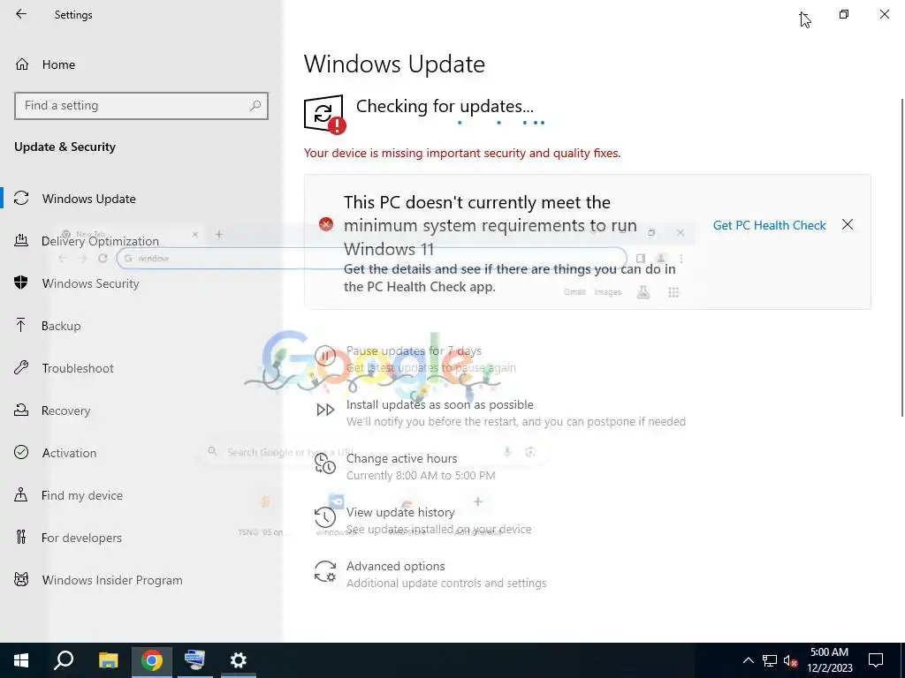
Task: Click the For developers tools icon
Action: pyautogui.click(x=21, y=537)
